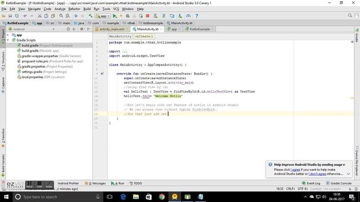This screenshot has height=202, width=360.
Task: Click the Help question mark icon
Action: click(196, 16)
